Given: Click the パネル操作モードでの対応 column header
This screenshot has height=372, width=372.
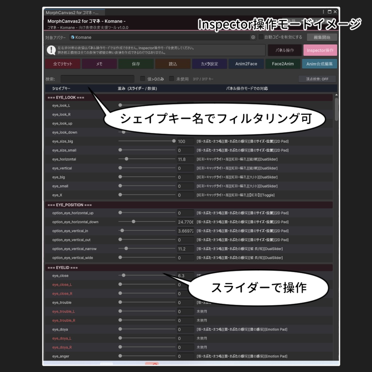Looking at the screenshot, I should [x=247, y=89].
